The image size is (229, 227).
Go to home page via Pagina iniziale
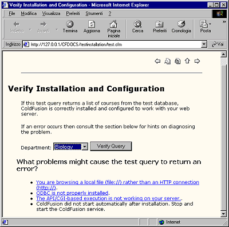113,29
